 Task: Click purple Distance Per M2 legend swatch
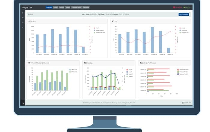(178, 74)
